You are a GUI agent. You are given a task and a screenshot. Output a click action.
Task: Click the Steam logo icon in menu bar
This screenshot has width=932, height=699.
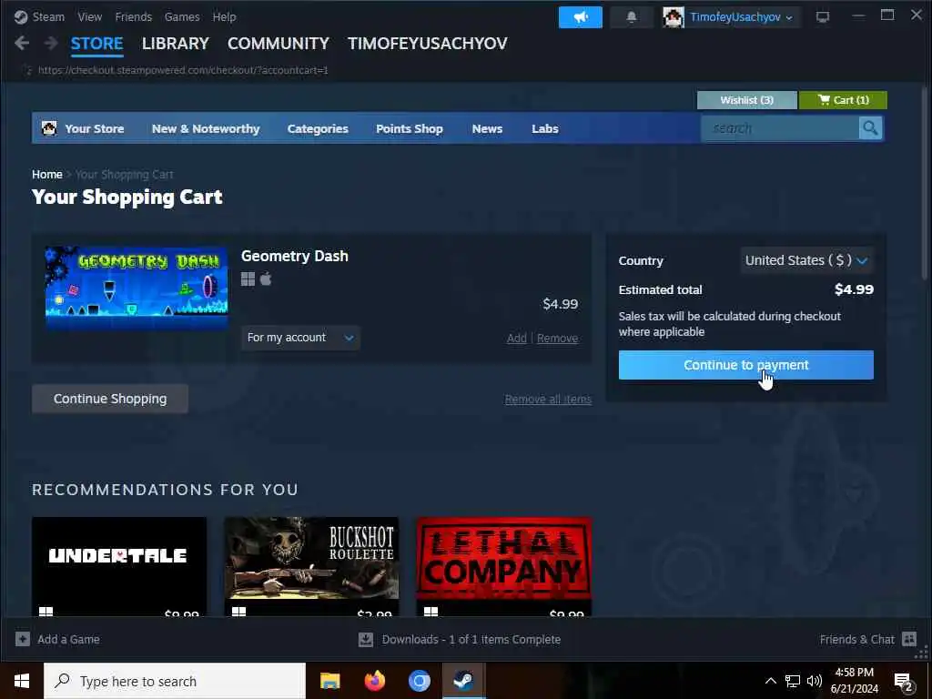21,16
